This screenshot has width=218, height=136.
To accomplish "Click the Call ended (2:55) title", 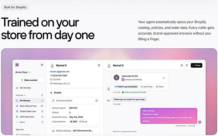I will (x=130, y=76).
